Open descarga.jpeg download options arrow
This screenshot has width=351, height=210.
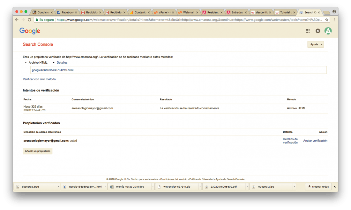58,186
